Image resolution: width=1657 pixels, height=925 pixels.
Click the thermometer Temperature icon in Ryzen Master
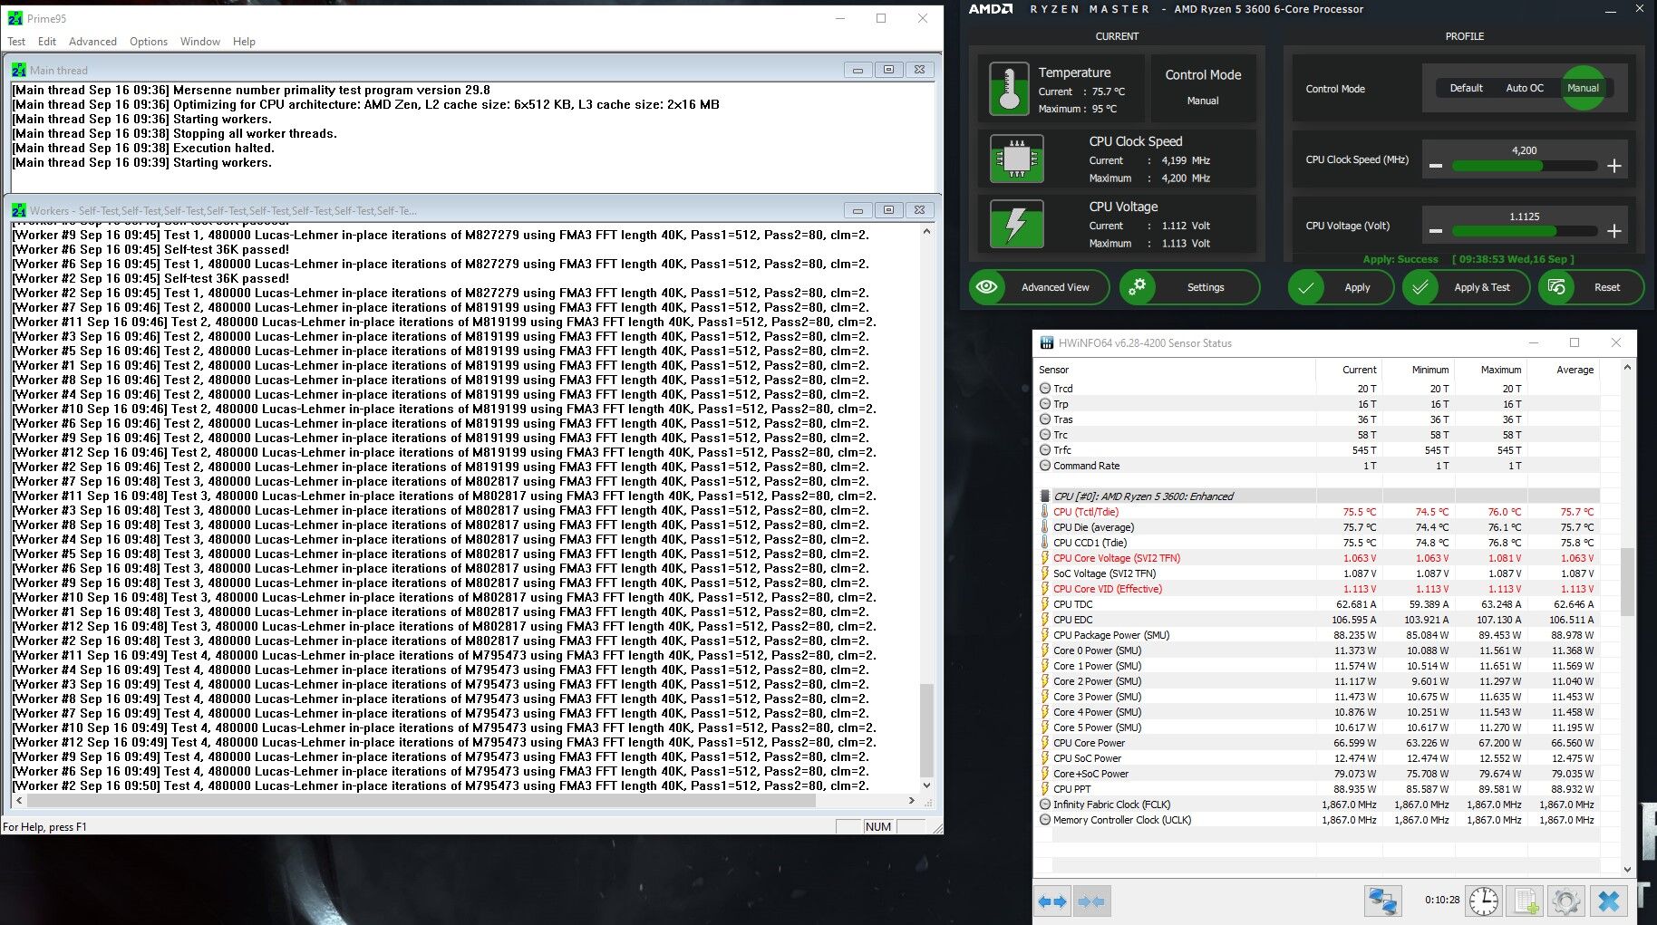coord(1009,89)
